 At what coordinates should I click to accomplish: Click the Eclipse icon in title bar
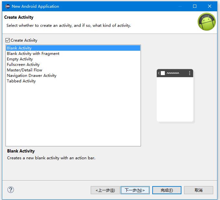(7, 6)
